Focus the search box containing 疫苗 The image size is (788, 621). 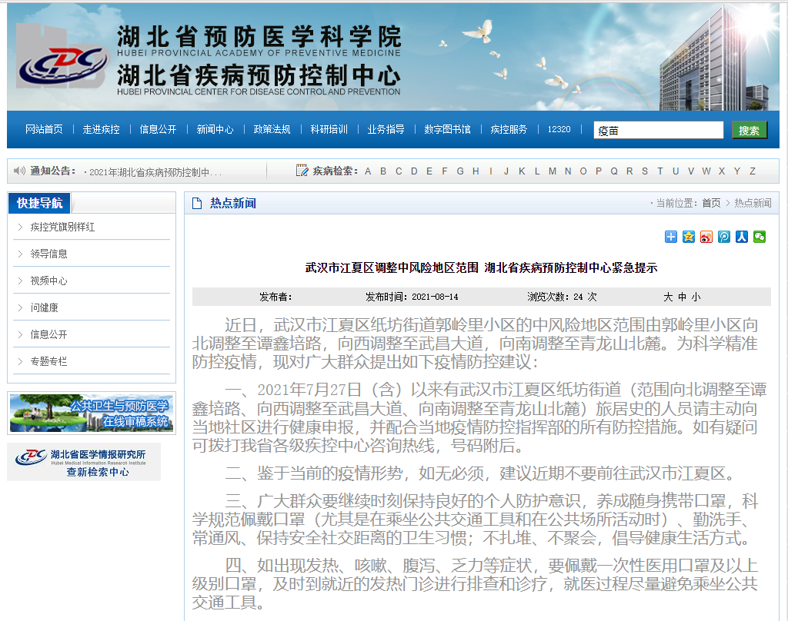[x=659, y=130]
